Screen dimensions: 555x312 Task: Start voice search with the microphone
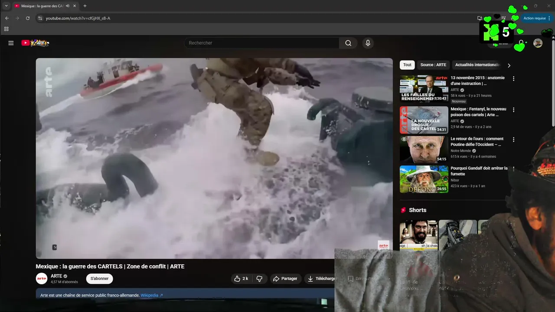point(368,43)
